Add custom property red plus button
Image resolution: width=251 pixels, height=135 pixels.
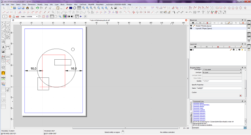(x=241, y=96)
